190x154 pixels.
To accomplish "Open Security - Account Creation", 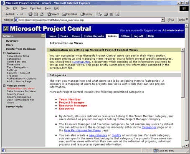I will (x=18, y=74).
